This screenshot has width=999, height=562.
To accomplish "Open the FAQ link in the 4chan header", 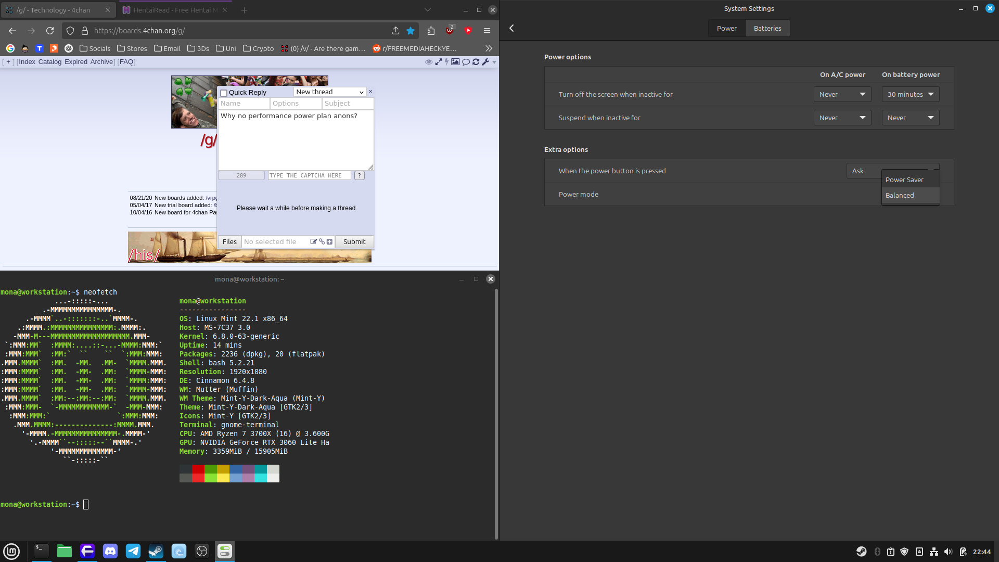I will point(126,61).
